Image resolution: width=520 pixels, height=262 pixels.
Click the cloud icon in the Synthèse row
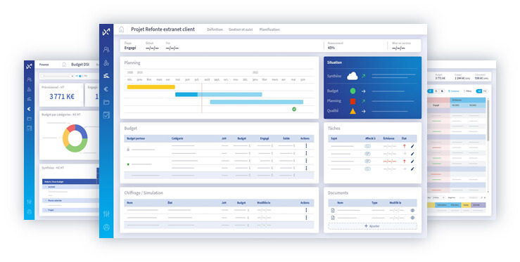click(x=353, y=76)
